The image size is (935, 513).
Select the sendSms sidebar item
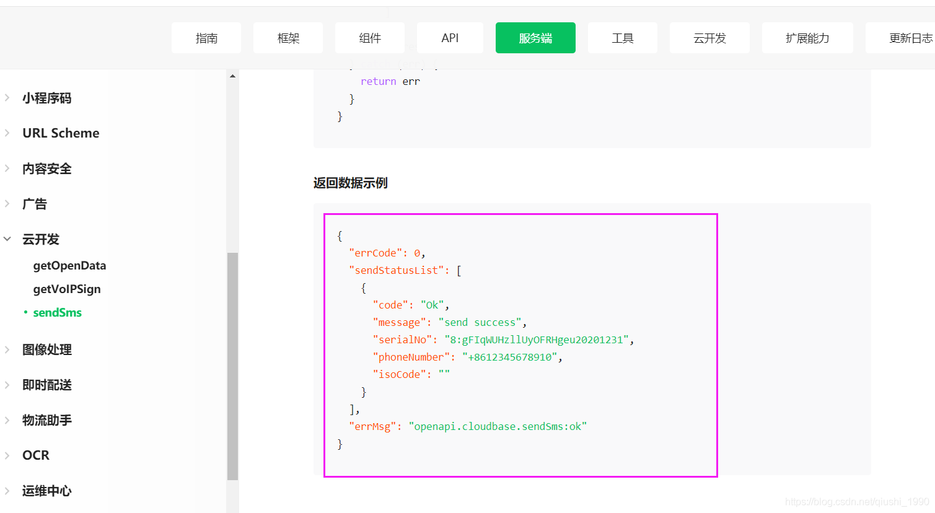coord(57,312)
